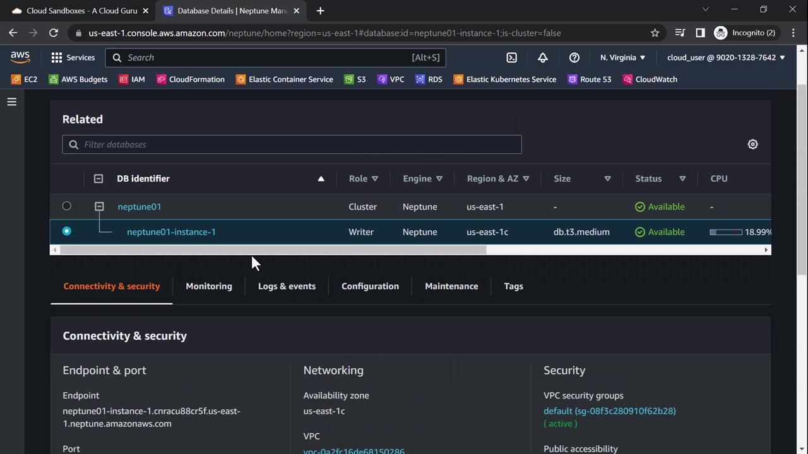Viewport: 808px width, 454px height.
Task: Open the table preferences gear icon
Action: click(x=752, y=144)
